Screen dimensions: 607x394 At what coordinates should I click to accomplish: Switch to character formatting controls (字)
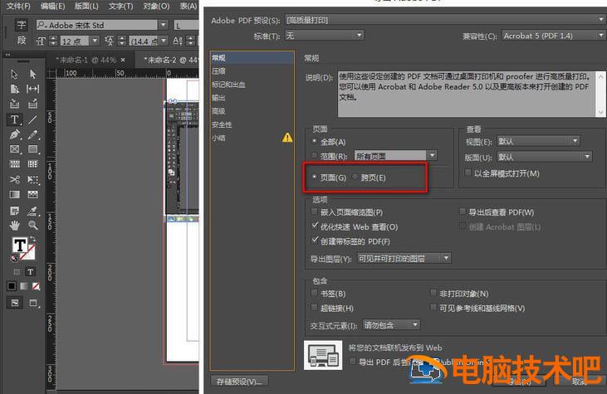tap(22, 25)
